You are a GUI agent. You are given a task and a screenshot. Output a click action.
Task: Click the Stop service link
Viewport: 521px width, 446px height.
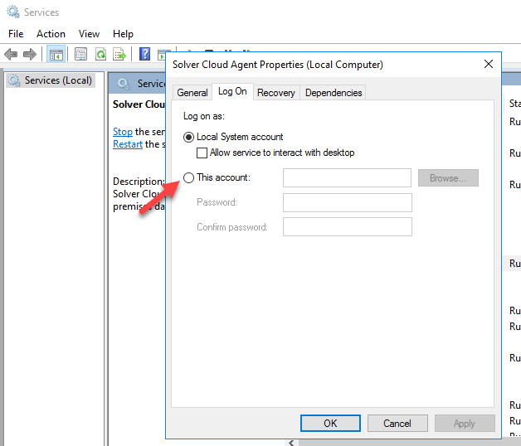click(x=122, y=132)
